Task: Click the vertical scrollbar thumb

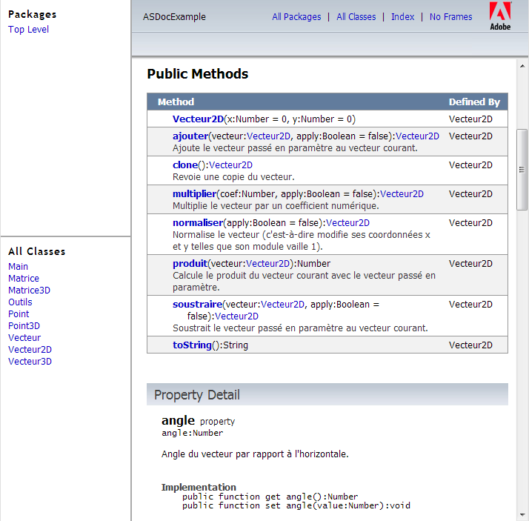Action: 522,170
